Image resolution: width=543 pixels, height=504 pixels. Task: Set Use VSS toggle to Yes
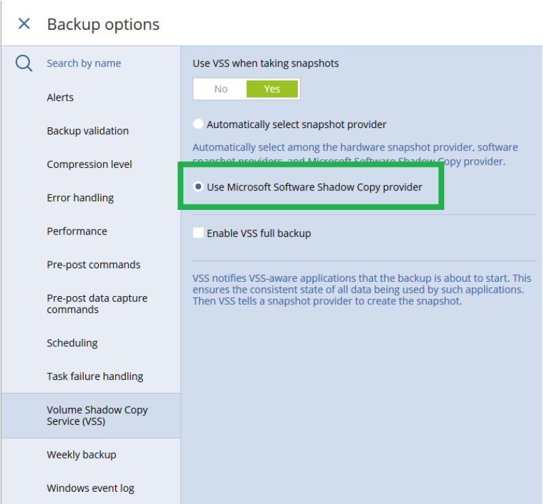(x=272, y=89)
